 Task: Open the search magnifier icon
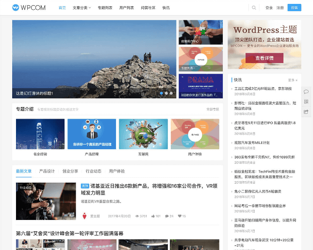tap(254, 8)
